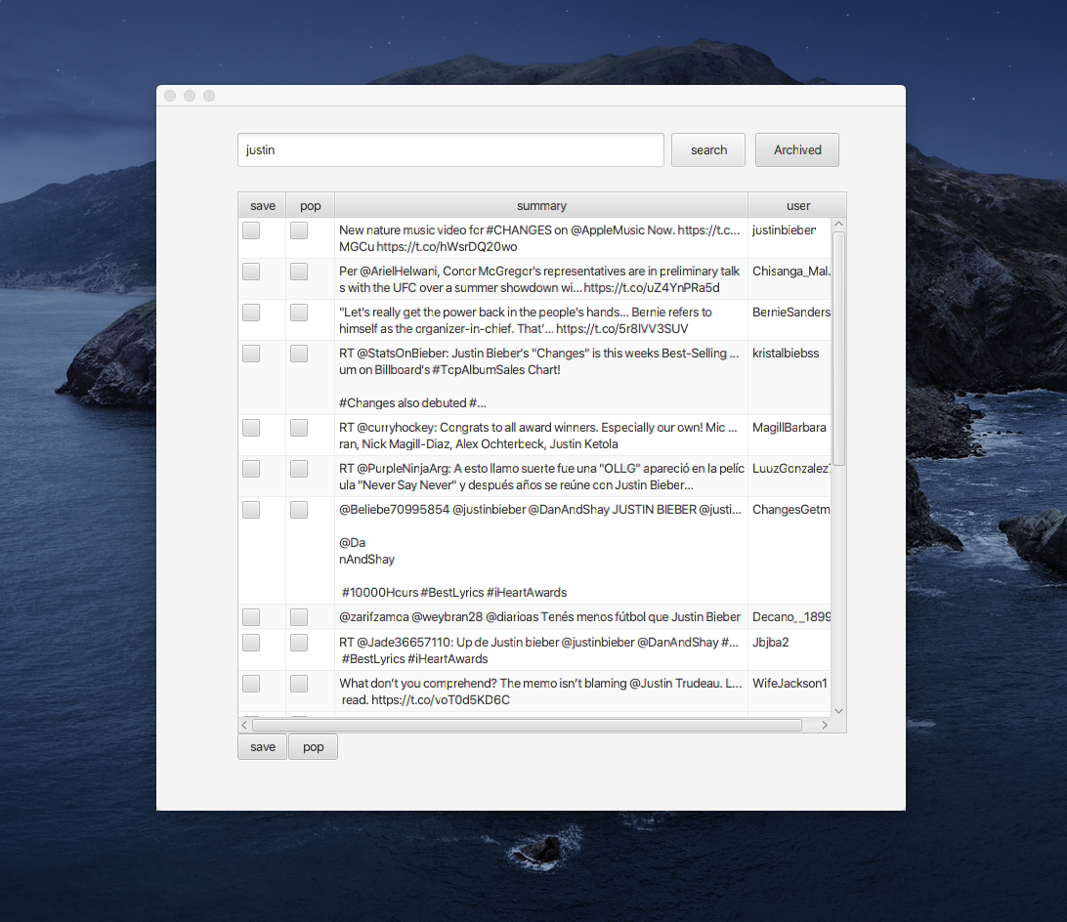Viewport: 1067px width, 922px height.
Task: Sort by the save column header
Action: [x=262, y=205]
